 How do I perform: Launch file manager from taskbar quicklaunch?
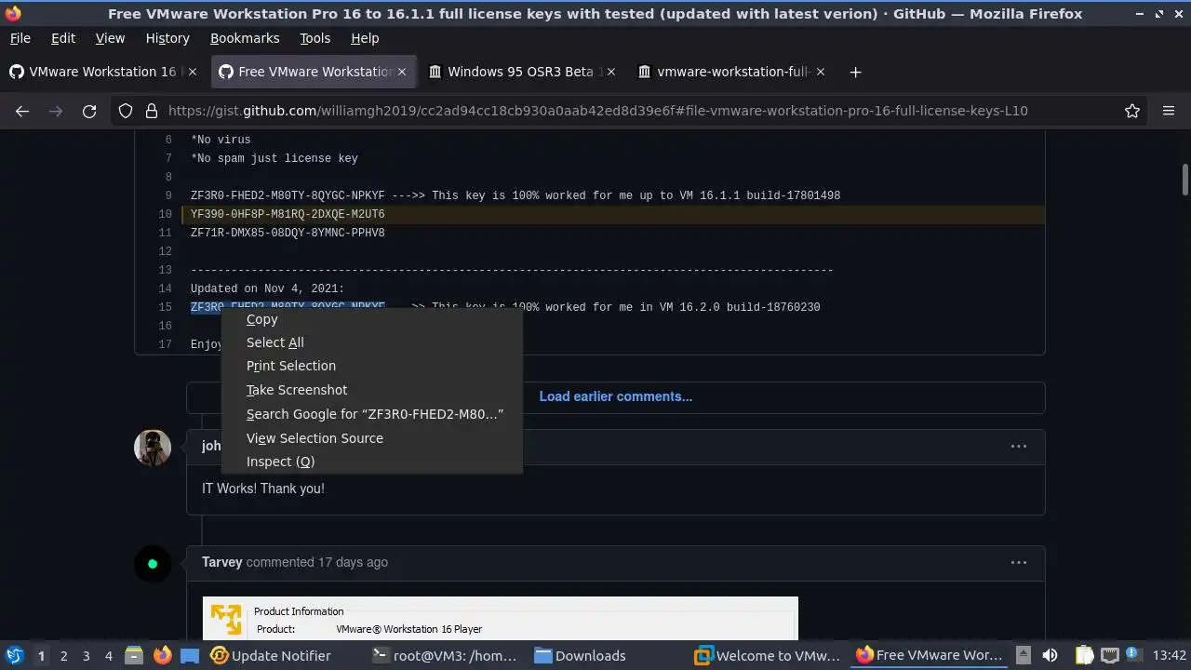tap(134, 655)
